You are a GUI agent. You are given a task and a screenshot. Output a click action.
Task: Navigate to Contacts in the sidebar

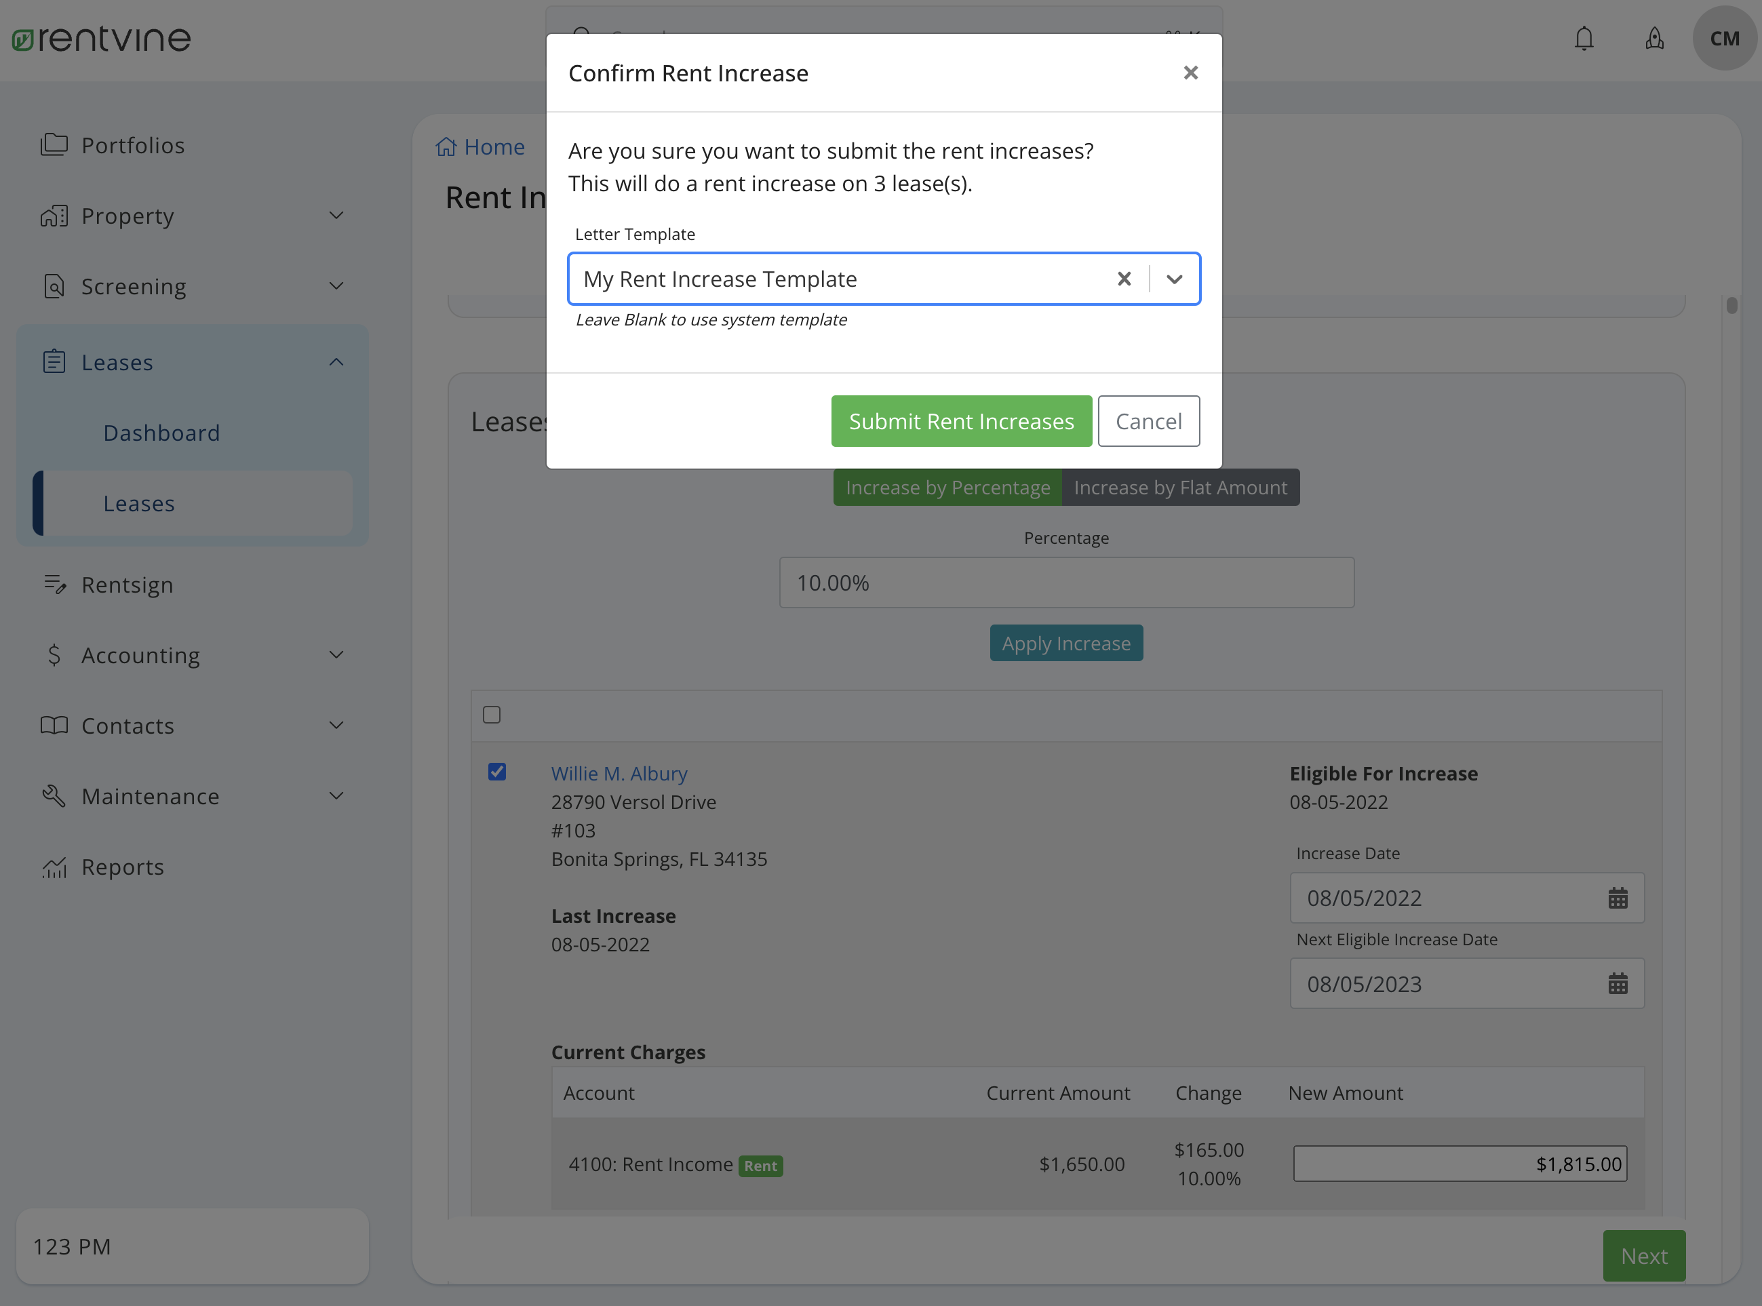pyautogui.click(x=128, y=725)
